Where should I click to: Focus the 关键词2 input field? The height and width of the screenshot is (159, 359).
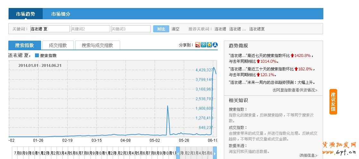click(x=90, y=29)
